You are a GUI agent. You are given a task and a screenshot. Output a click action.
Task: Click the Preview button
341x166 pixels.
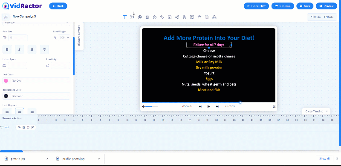point(327,6)
